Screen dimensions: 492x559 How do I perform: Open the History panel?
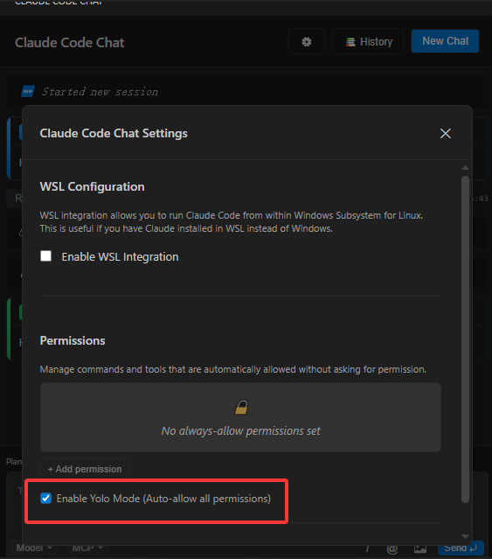[368, 41]
